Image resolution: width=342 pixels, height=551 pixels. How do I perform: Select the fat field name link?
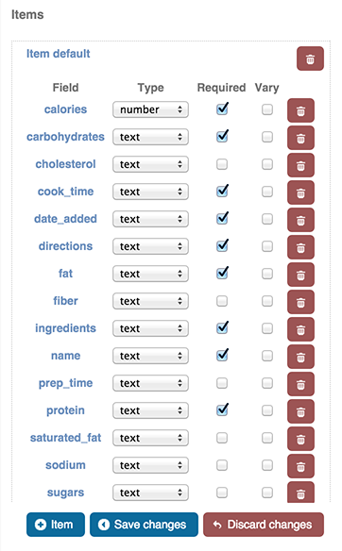[65, 274]
